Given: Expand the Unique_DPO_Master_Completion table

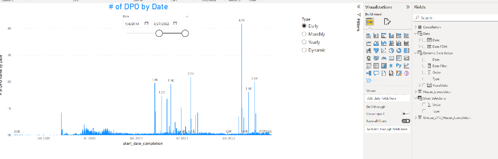Looking at the screenshot, I should [415, 117].
